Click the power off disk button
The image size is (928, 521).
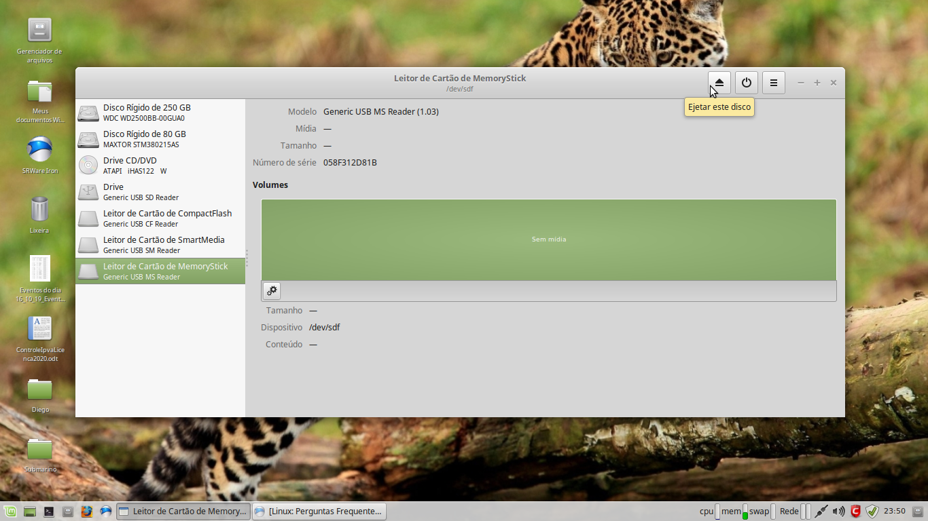[x=746, y=83]
